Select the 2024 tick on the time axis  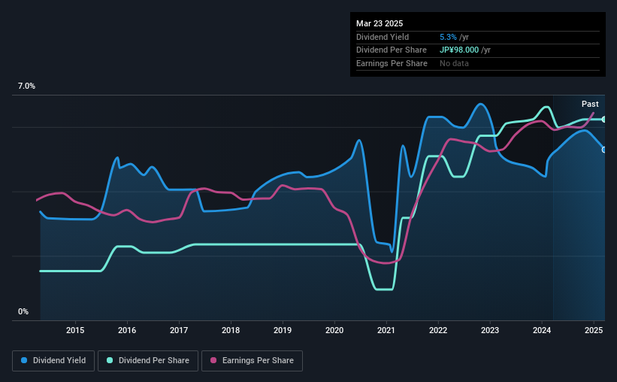click(542, 330)
